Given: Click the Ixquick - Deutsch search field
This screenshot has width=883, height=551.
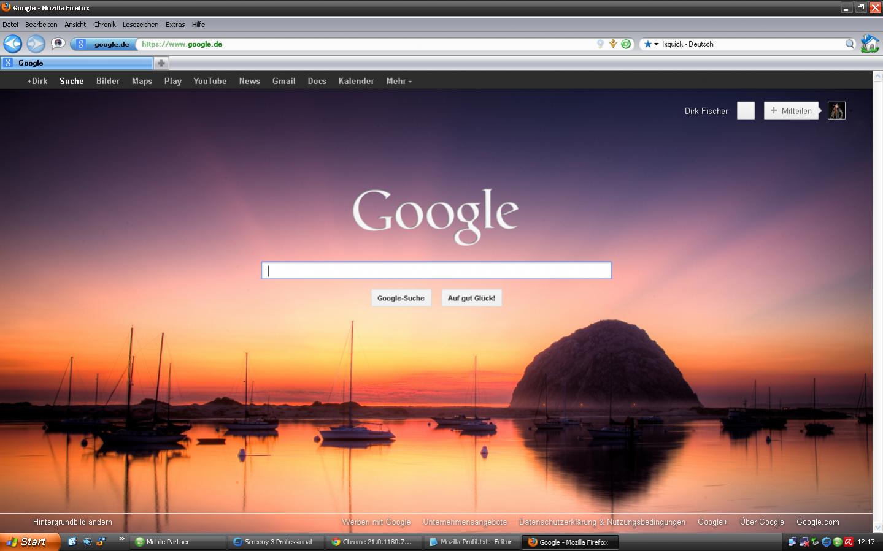Looking at the screenshot, I should click(752, 44).
